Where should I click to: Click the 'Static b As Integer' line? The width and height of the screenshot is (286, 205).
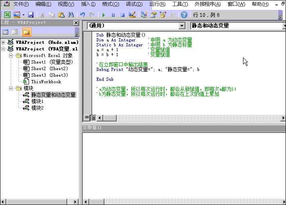tap(119, 45)
